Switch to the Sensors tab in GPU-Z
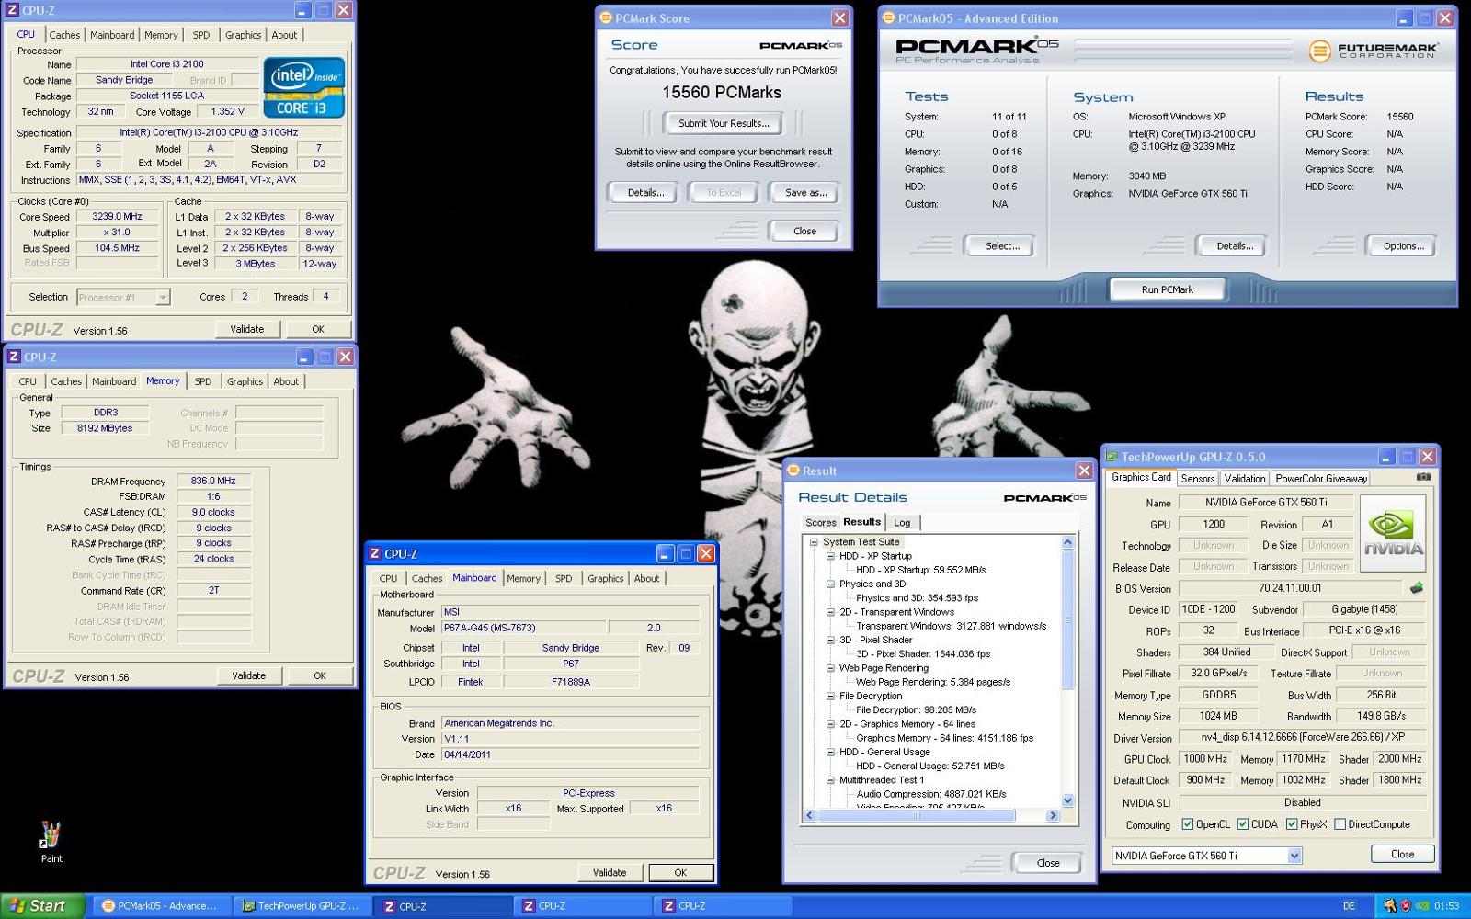 pyautogui.click(x=1198, y=478)
